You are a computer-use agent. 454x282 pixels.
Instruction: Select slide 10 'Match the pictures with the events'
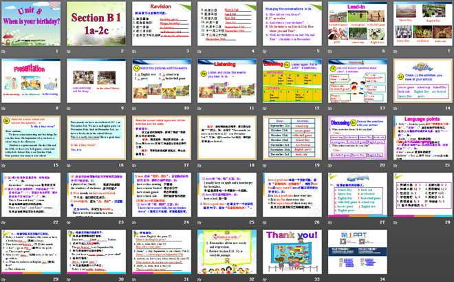(x=162, y=80)
